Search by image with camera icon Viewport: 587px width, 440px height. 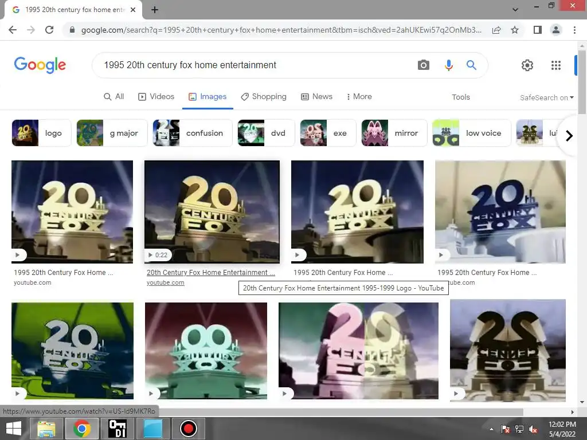424,65
